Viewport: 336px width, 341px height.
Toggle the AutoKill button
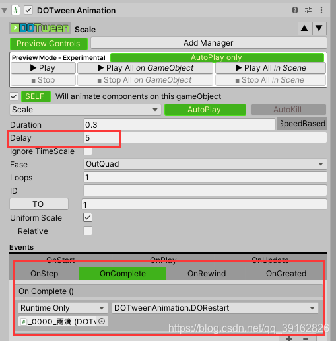coord(288,110)
